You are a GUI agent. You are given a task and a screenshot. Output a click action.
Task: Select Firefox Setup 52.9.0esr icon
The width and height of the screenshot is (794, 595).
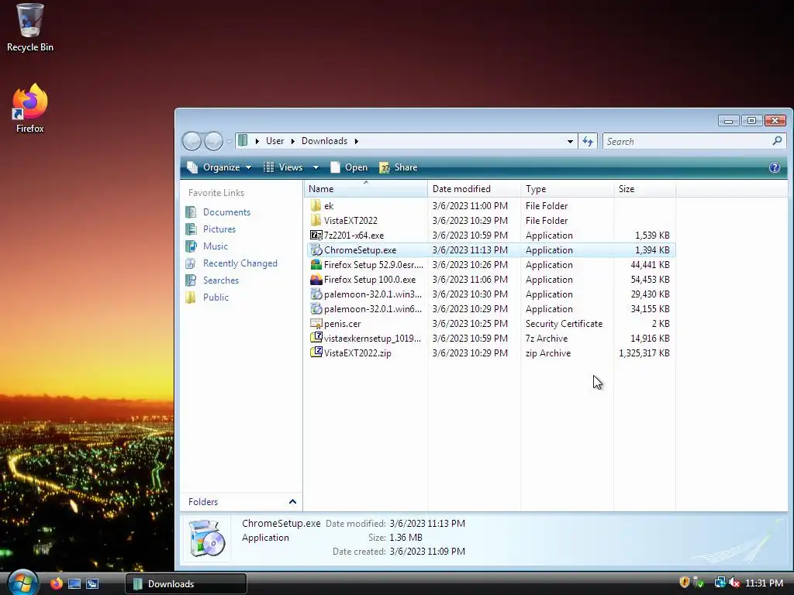click(316, 265)
